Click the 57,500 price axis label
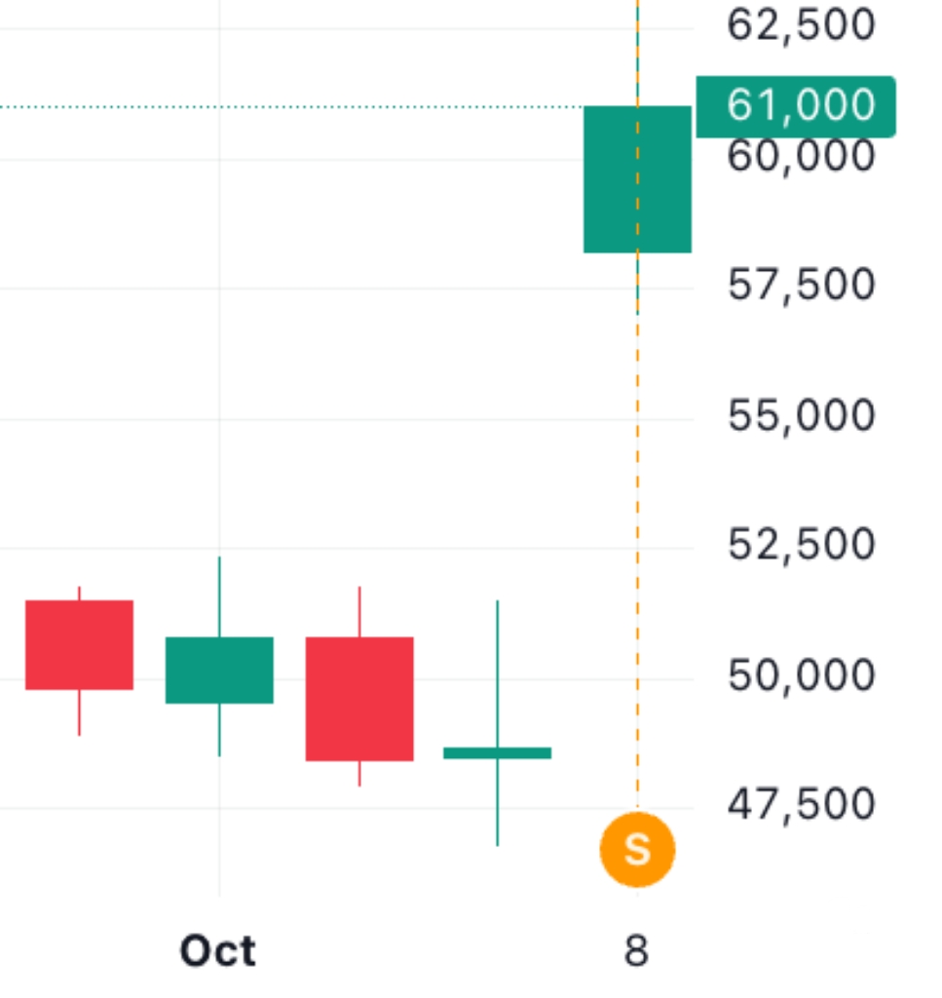This screenshot has height=998, width=942. [801, 285]
